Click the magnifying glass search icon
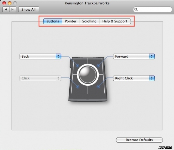Image resolution: width=174 pixels, height=150 pixels. 136,10
